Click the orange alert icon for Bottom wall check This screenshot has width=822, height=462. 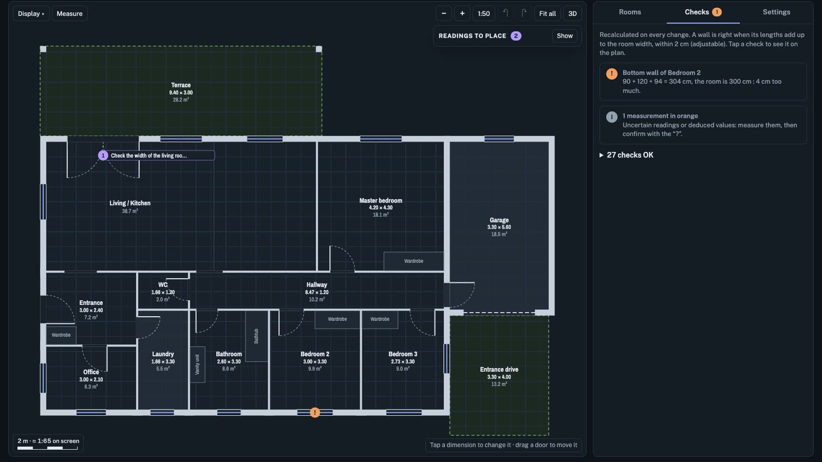pos(611,73)
